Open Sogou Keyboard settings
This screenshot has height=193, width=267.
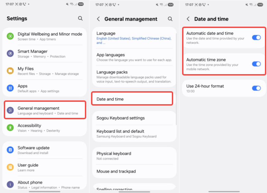pyautogui.click(x=134, y=118)
